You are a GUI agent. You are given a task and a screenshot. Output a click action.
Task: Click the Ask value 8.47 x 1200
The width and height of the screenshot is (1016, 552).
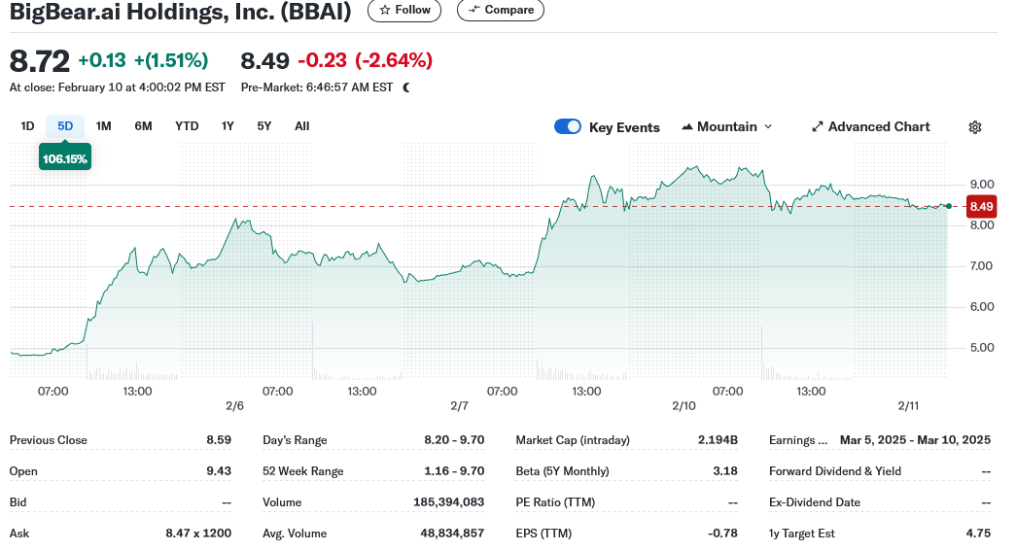tap(198, 534)
